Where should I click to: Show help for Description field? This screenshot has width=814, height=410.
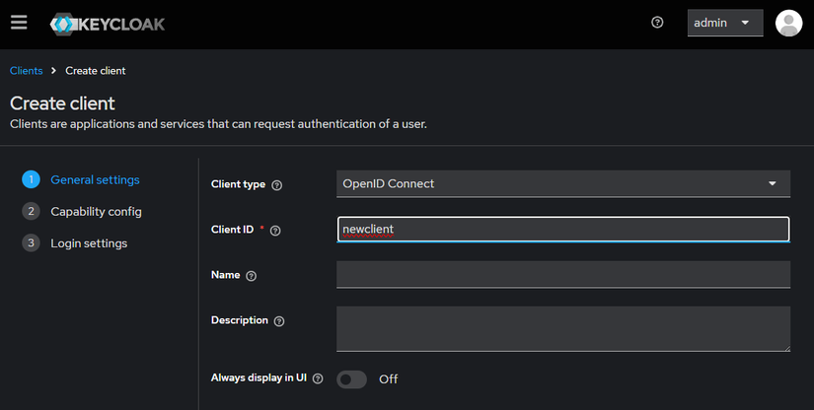[x=279, y=321]
